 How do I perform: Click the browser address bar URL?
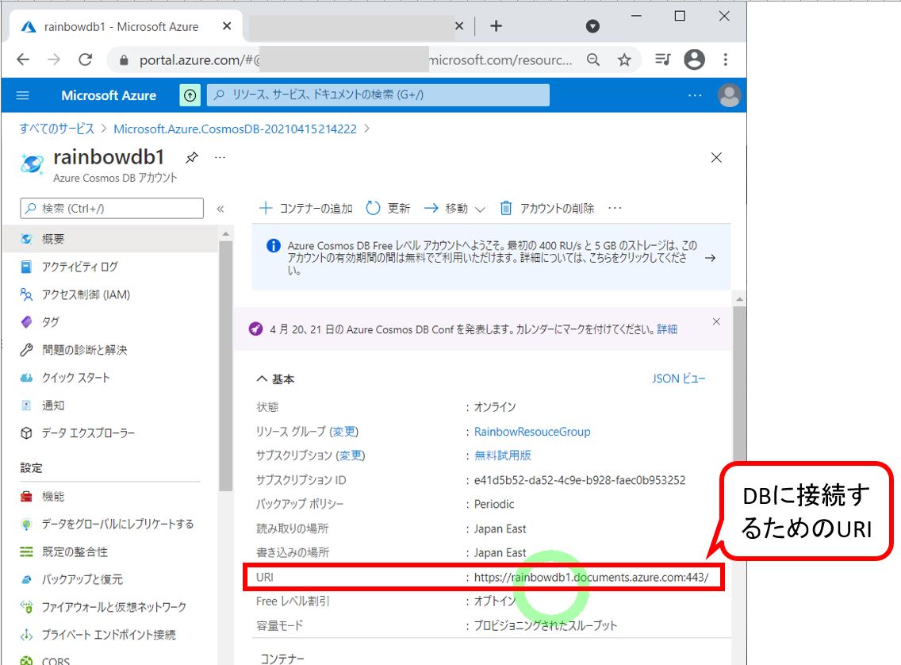(x=355, y=60)
